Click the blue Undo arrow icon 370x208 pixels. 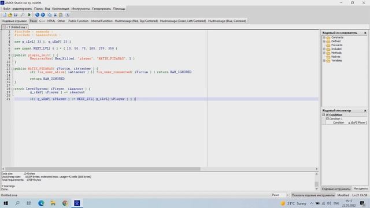coord(37,15)
